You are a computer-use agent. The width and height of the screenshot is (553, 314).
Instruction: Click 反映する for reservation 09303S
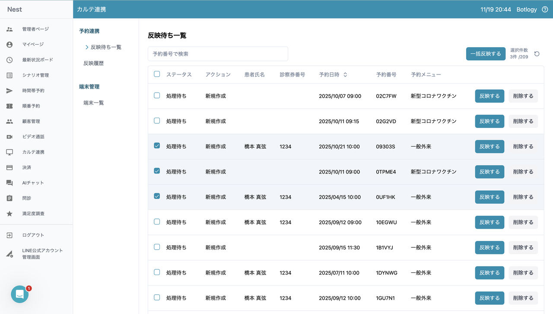(x=489, y=147)
